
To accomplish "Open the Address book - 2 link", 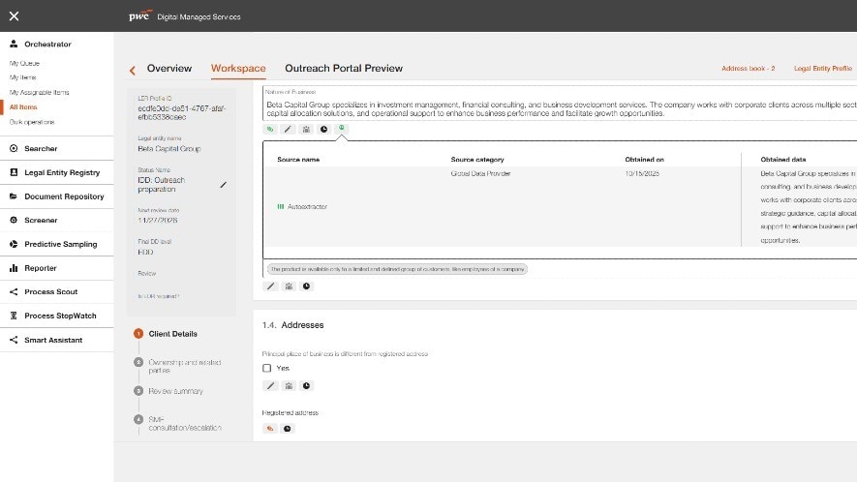I will point(749,69).
